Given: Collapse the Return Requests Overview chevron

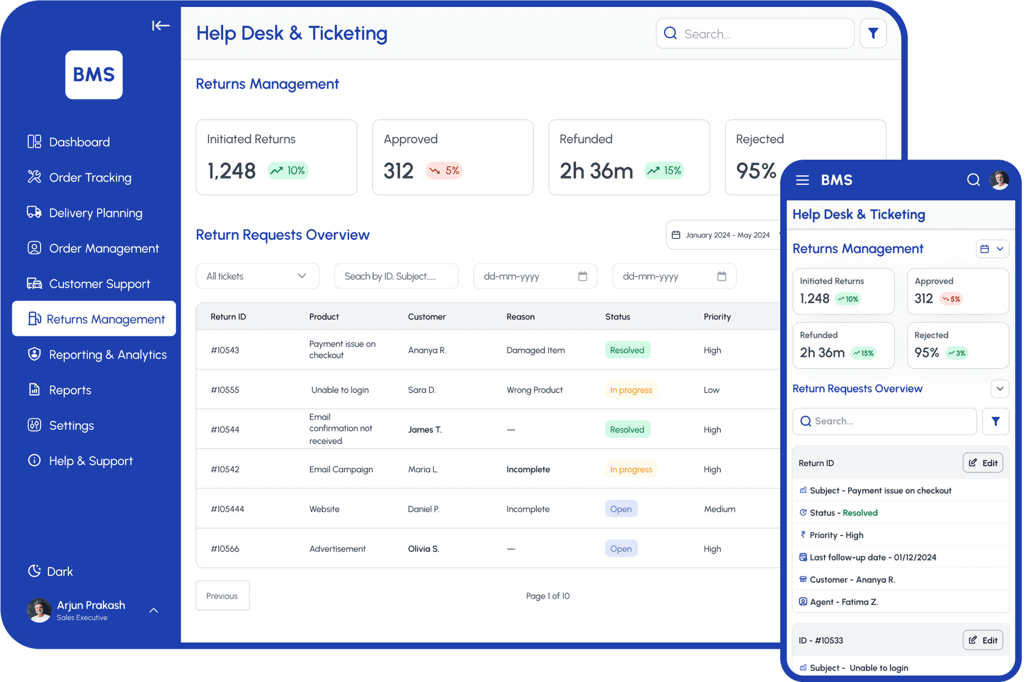Looking at the screenshot, I should tap(1000, 389).
